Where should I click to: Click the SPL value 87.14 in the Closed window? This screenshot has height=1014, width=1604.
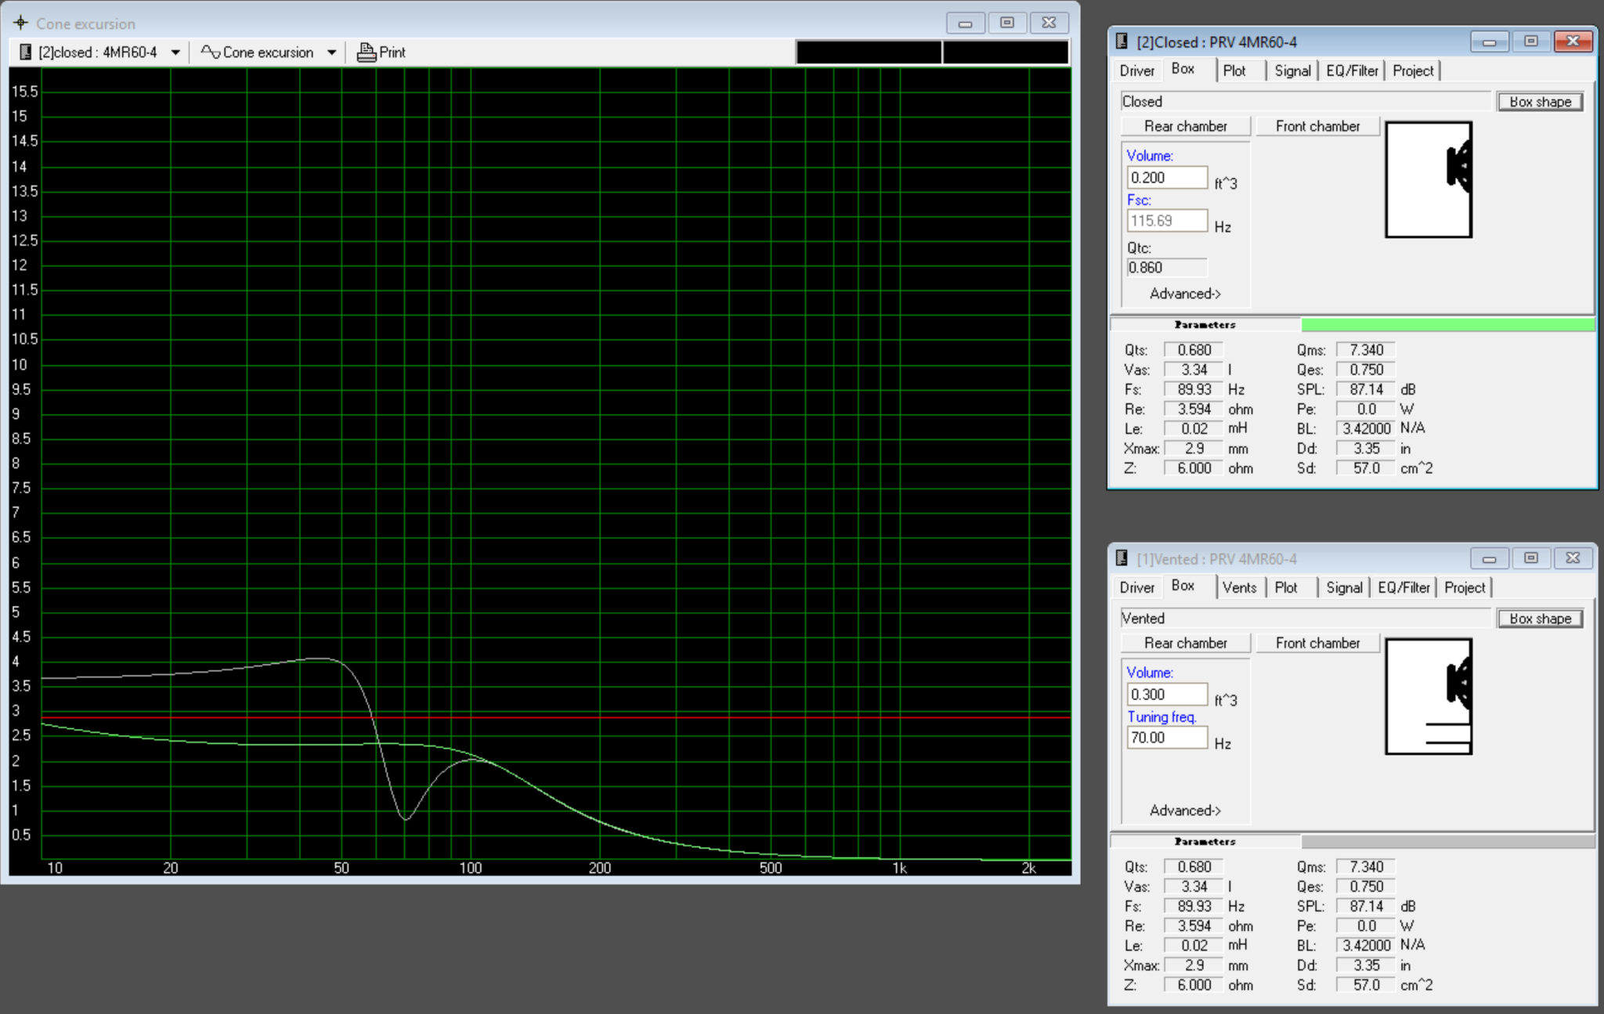tap(1366, 389)
